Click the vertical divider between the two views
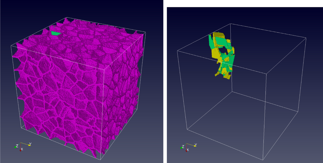Image resolution: width=323 pixels, height=163 pixels. point(165,81)
